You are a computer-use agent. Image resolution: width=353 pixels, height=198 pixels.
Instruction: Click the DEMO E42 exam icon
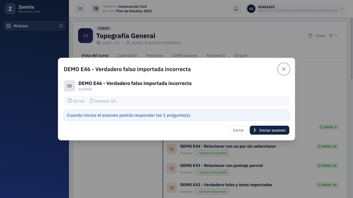pyautogui.click(x=172, y=188)
